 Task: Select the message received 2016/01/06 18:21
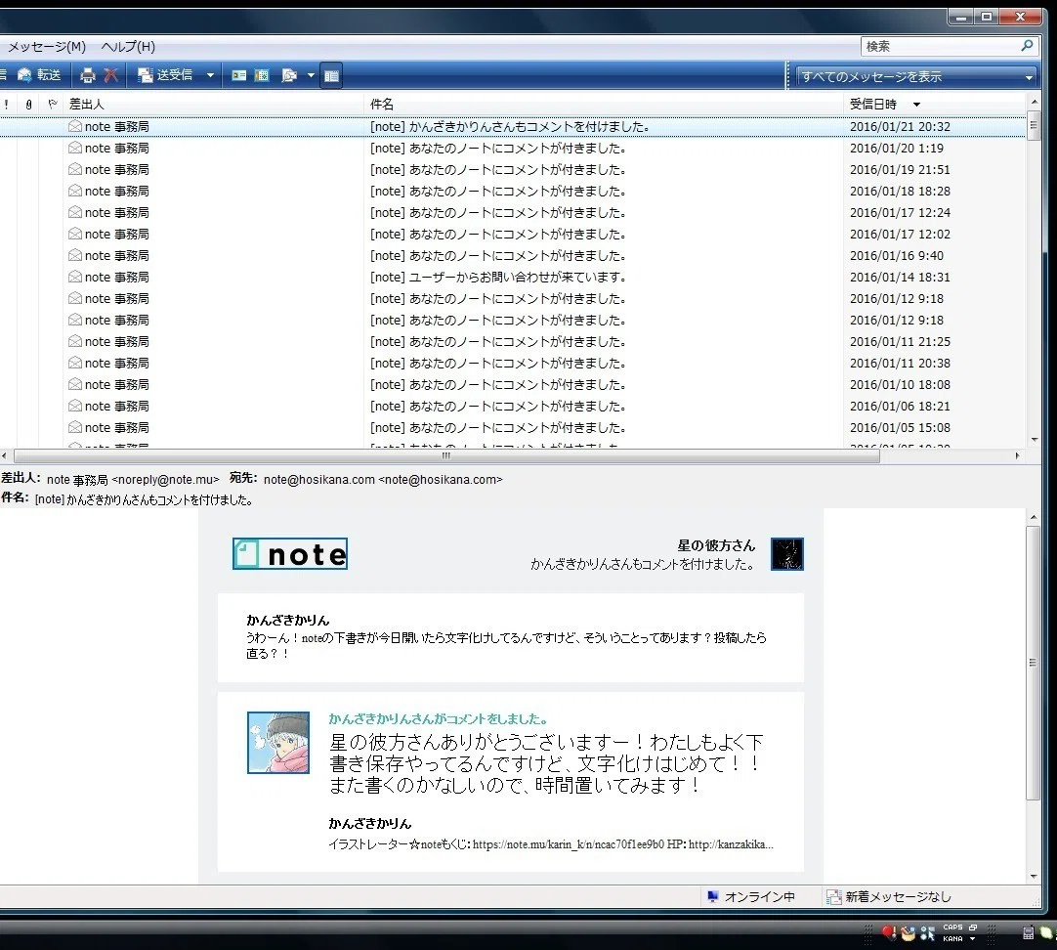[x=512, y=407]
